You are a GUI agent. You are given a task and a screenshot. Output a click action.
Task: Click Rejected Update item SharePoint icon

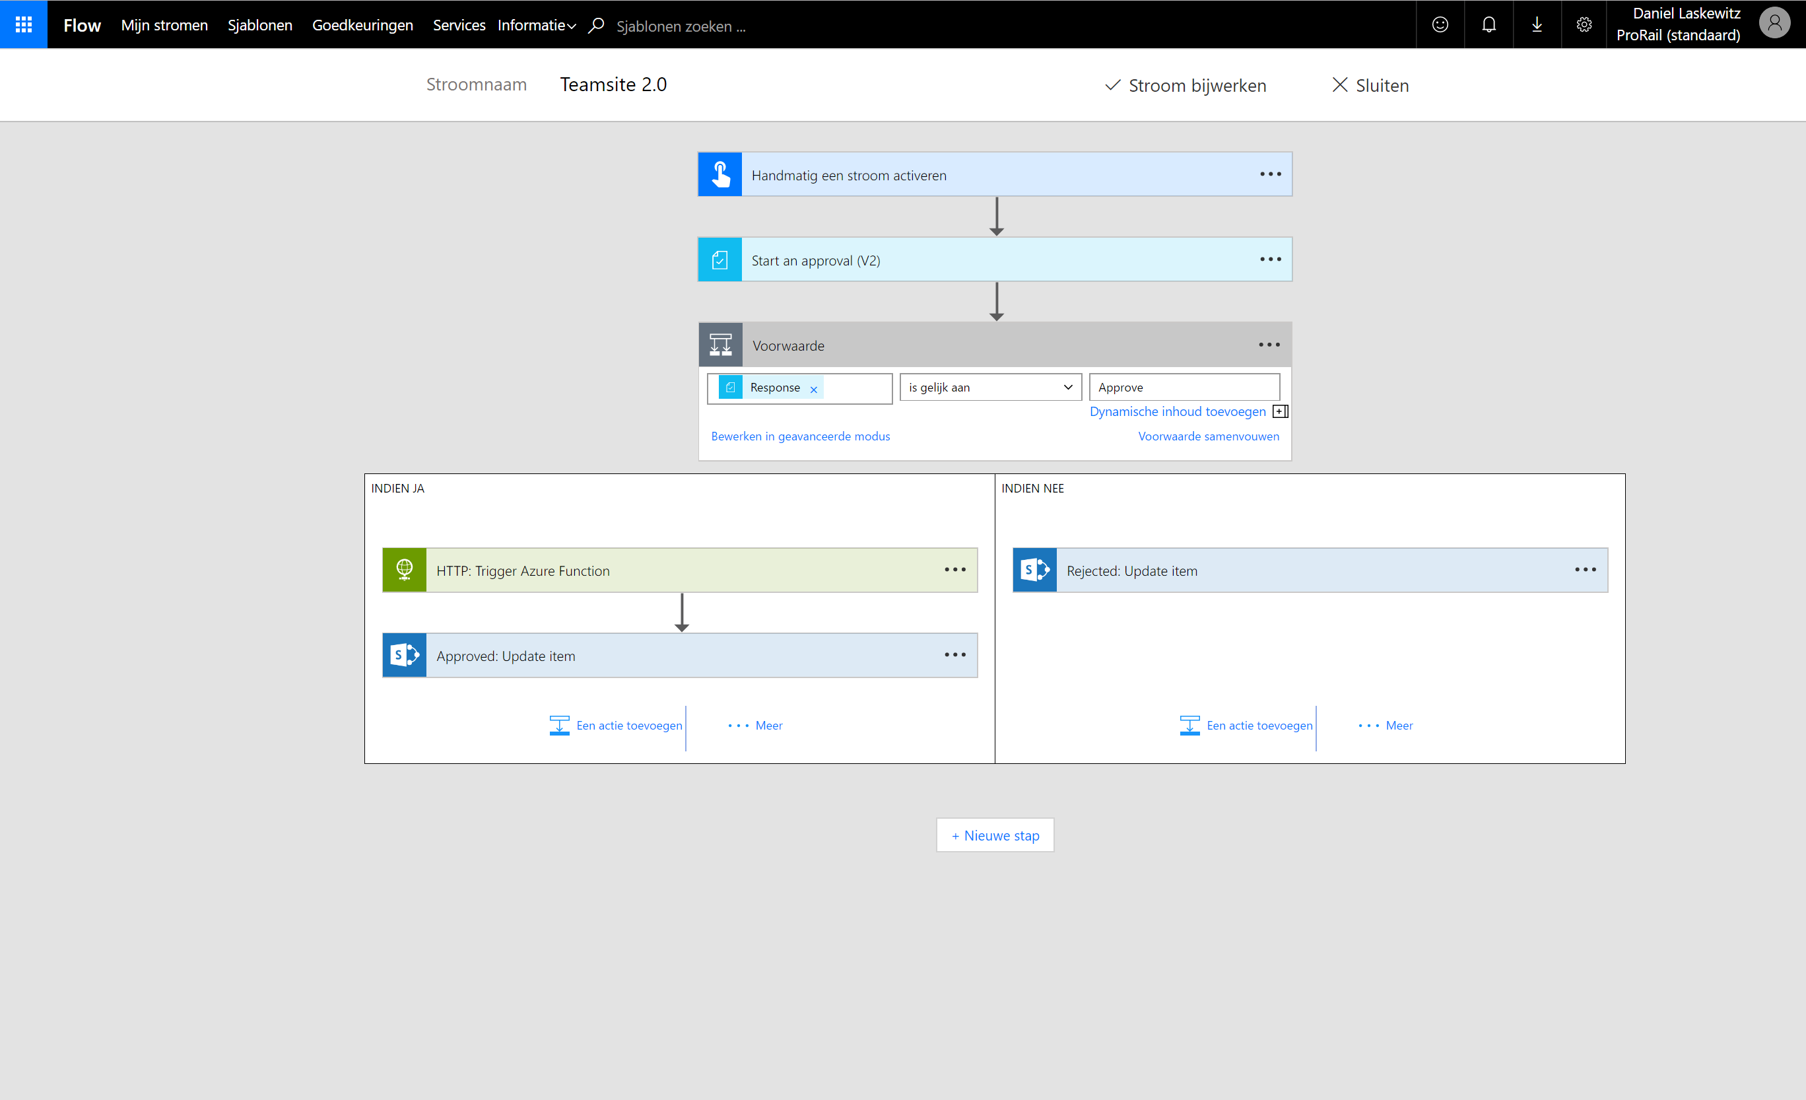tap(1034, 570)
